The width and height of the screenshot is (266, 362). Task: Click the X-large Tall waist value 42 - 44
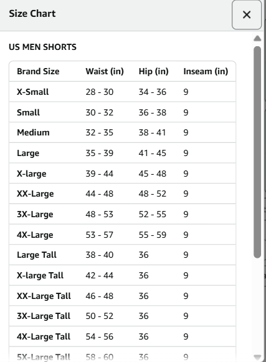tap(99, 275)
